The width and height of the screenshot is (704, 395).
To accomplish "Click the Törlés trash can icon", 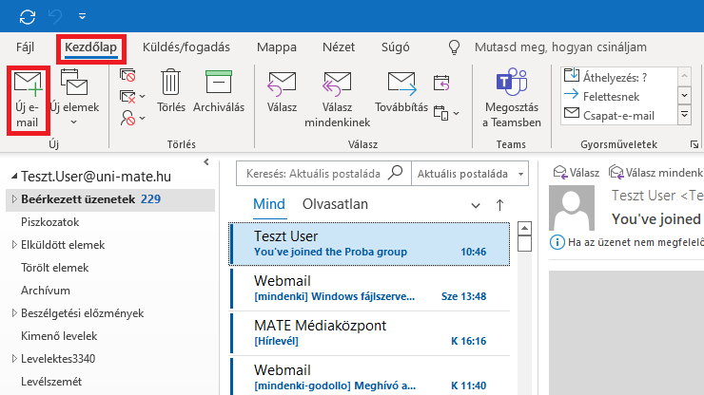I will (x=171, y=84).
